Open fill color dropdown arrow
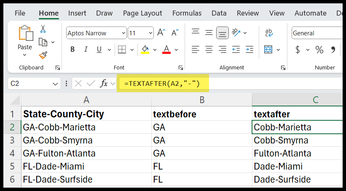The width and height of the screenshot is (346, 191). [155, 50]
